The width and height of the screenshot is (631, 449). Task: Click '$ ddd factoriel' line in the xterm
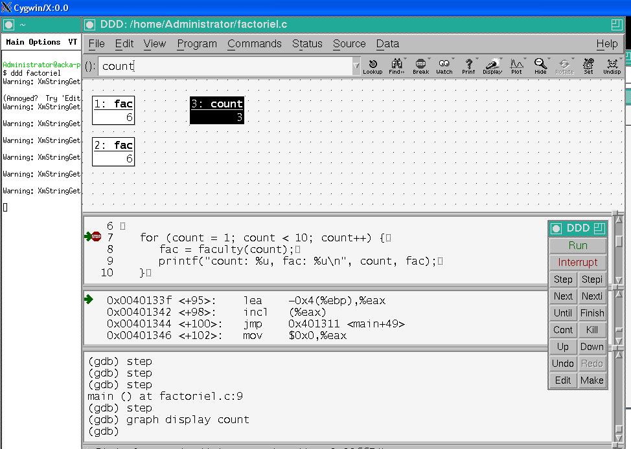(32, 73)
